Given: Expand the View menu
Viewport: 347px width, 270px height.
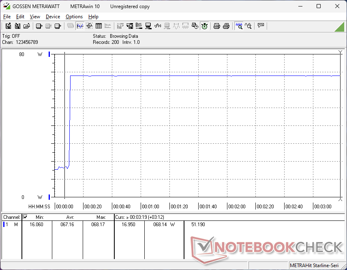Looking at the screenshot, I should (35, 17).
